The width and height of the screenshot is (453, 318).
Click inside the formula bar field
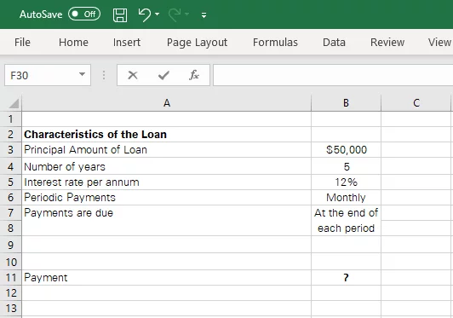(x=333, y=75)
